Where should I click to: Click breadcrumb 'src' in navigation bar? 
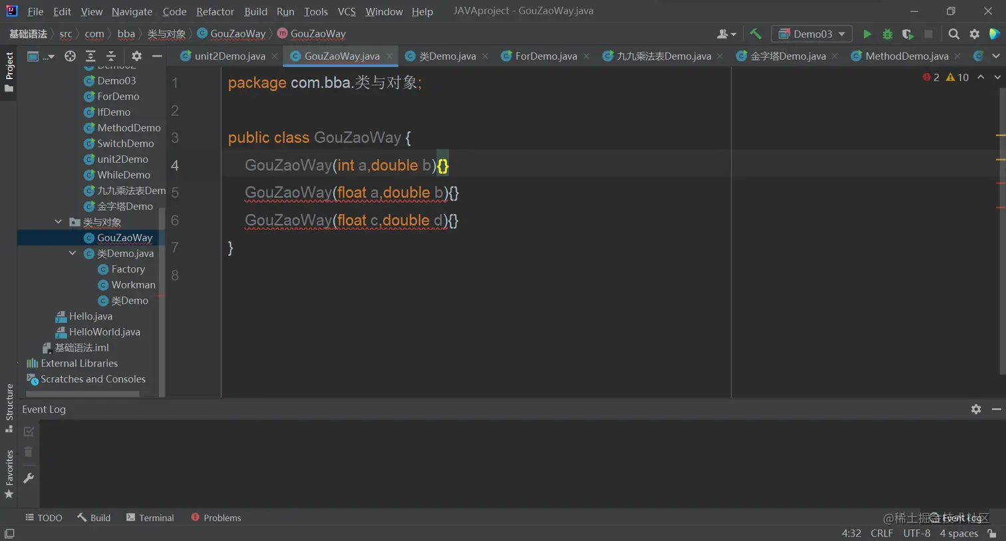pos(66,34)
